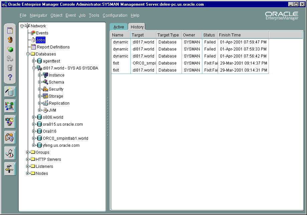This screenshot has height=215, width=307.
Task: Expand the Storage node
Action: click(39, 96)
